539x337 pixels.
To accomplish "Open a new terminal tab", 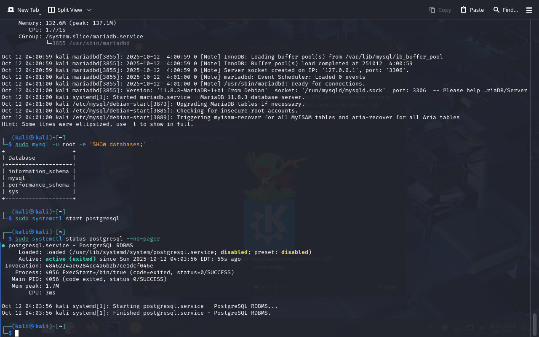I will tap(23, 10).
